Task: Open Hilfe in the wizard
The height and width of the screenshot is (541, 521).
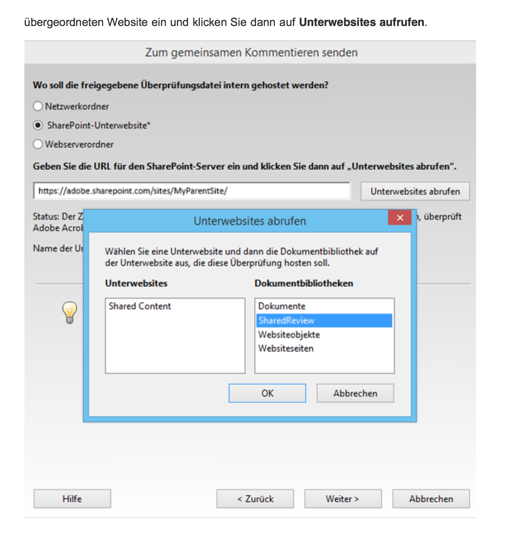Action: (72, 499)
